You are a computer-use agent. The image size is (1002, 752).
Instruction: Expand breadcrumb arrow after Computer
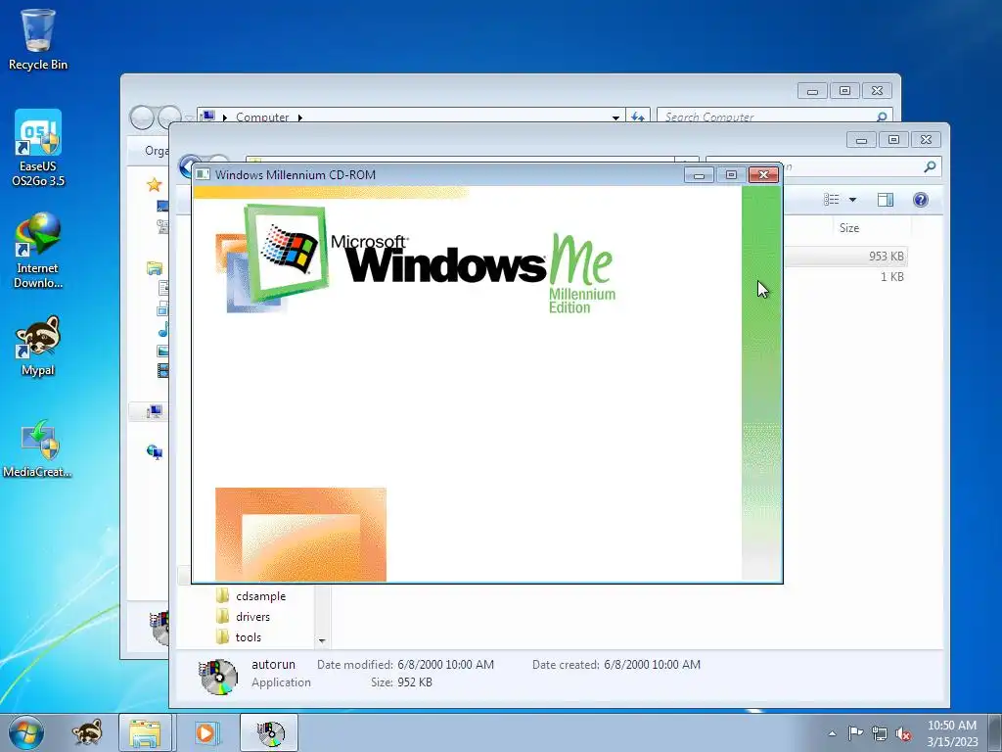(x=299, y=117)
